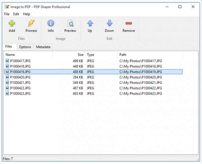Viewport: 202px width, 164px height.
Task: Open the Help menu
Action: click(x=26, y=14)
